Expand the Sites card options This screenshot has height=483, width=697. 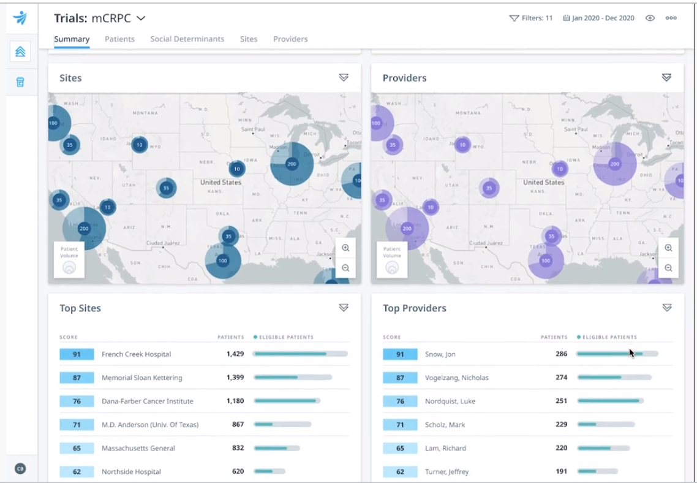344,77
